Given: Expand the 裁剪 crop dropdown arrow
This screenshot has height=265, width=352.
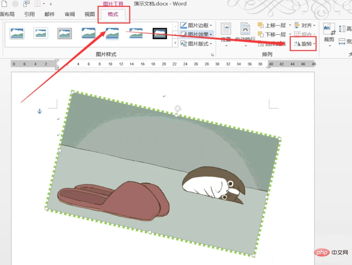Looking at the screenshot, I should [x=330, y=46].
